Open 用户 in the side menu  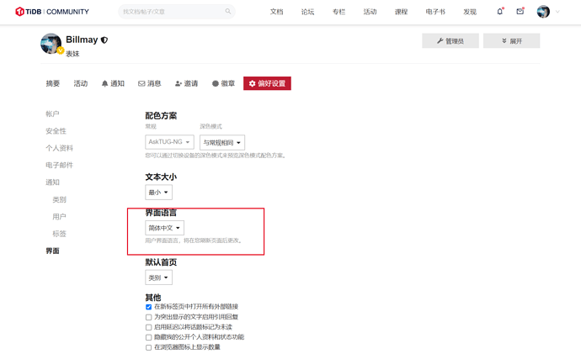pyautogui.click(x=59, y=216)
